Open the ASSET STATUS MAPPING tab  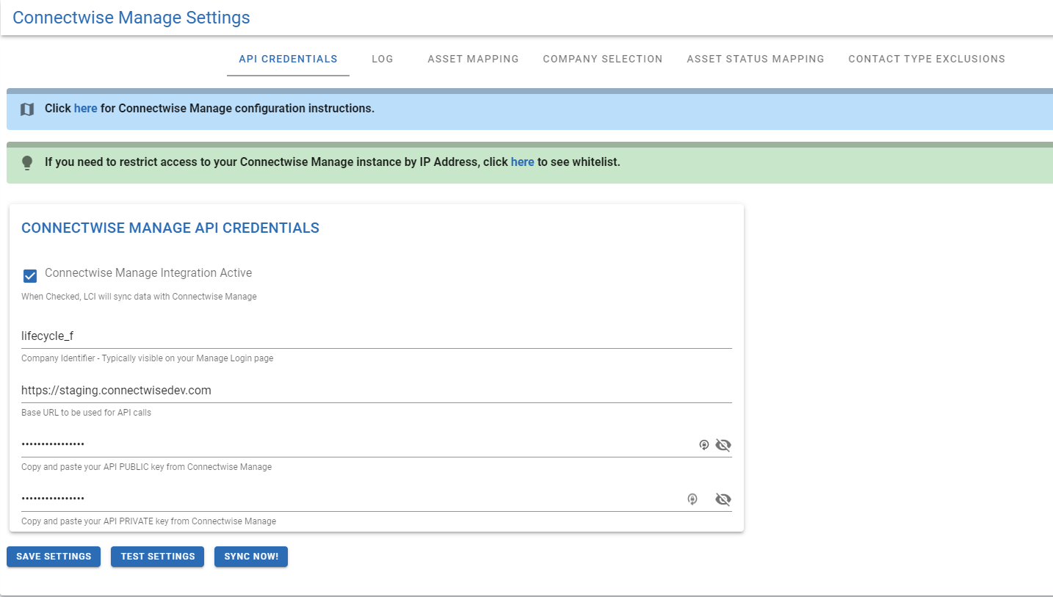[755, 59]
